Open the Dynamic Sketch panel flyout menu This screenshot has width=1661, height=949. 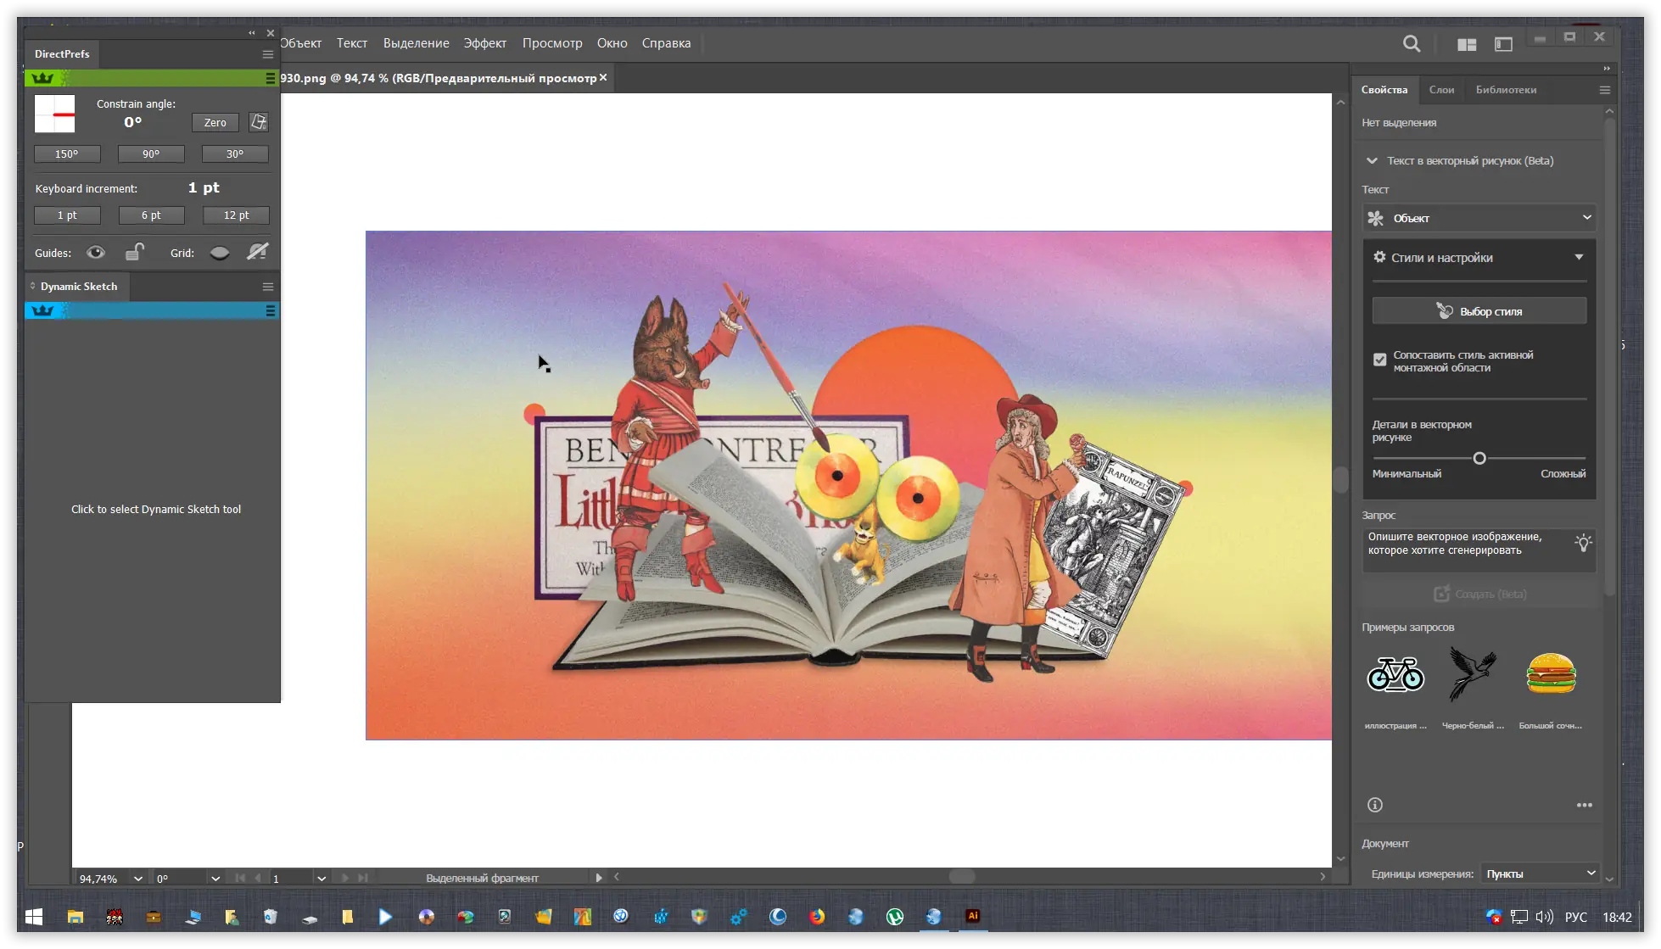click(268, 286)
